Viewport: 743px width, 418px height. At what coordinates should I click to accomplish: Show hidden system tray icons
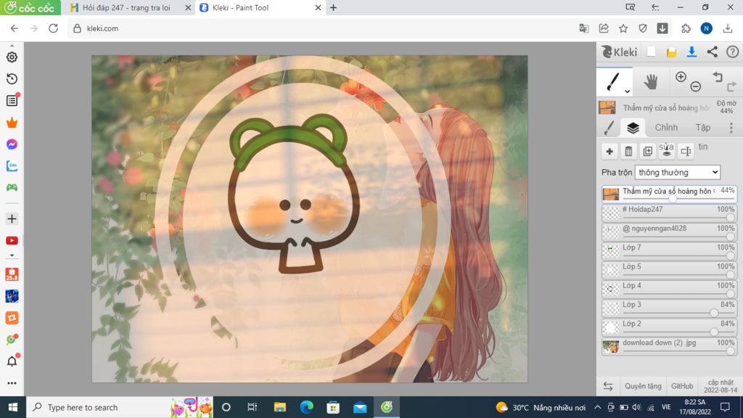[598, 407]
